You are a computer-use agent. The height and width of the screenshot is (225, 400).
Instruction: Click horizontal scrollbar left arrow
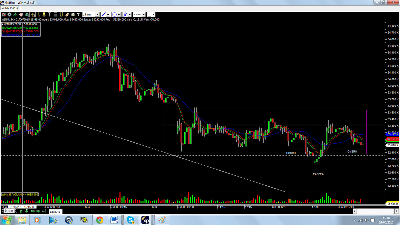coord(354,211)
